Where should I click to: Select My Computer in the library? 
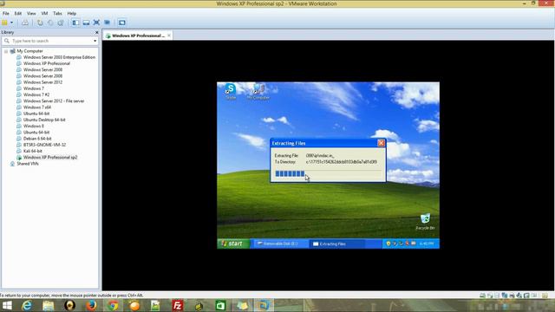(x=29, y=51)
